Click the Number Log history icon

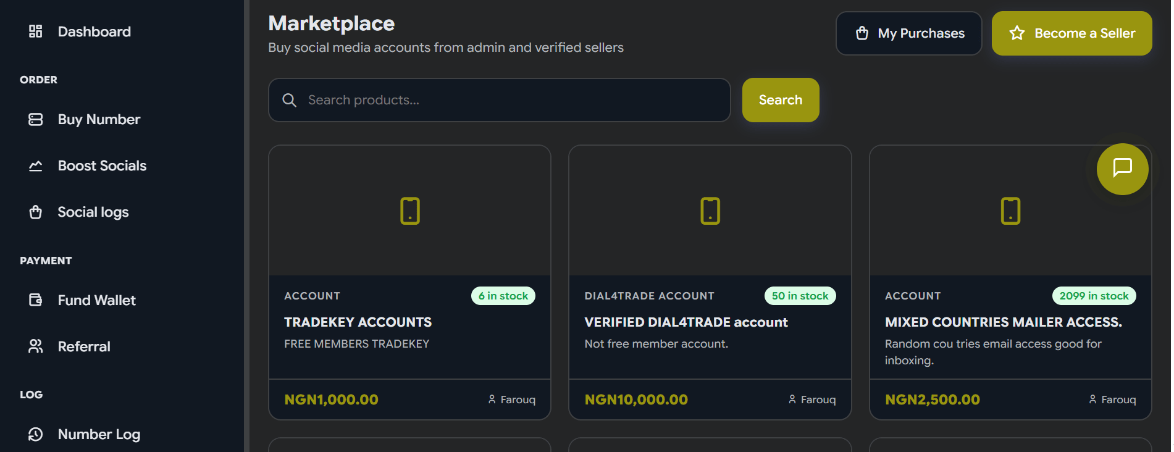pyautogui.click(x=36, y=434)
